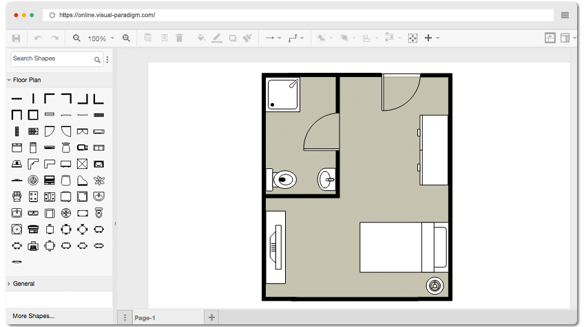Select the fill color bucket icon
Image resolution: width=584 pixels, height=327 pixels.
click(201, 38)
